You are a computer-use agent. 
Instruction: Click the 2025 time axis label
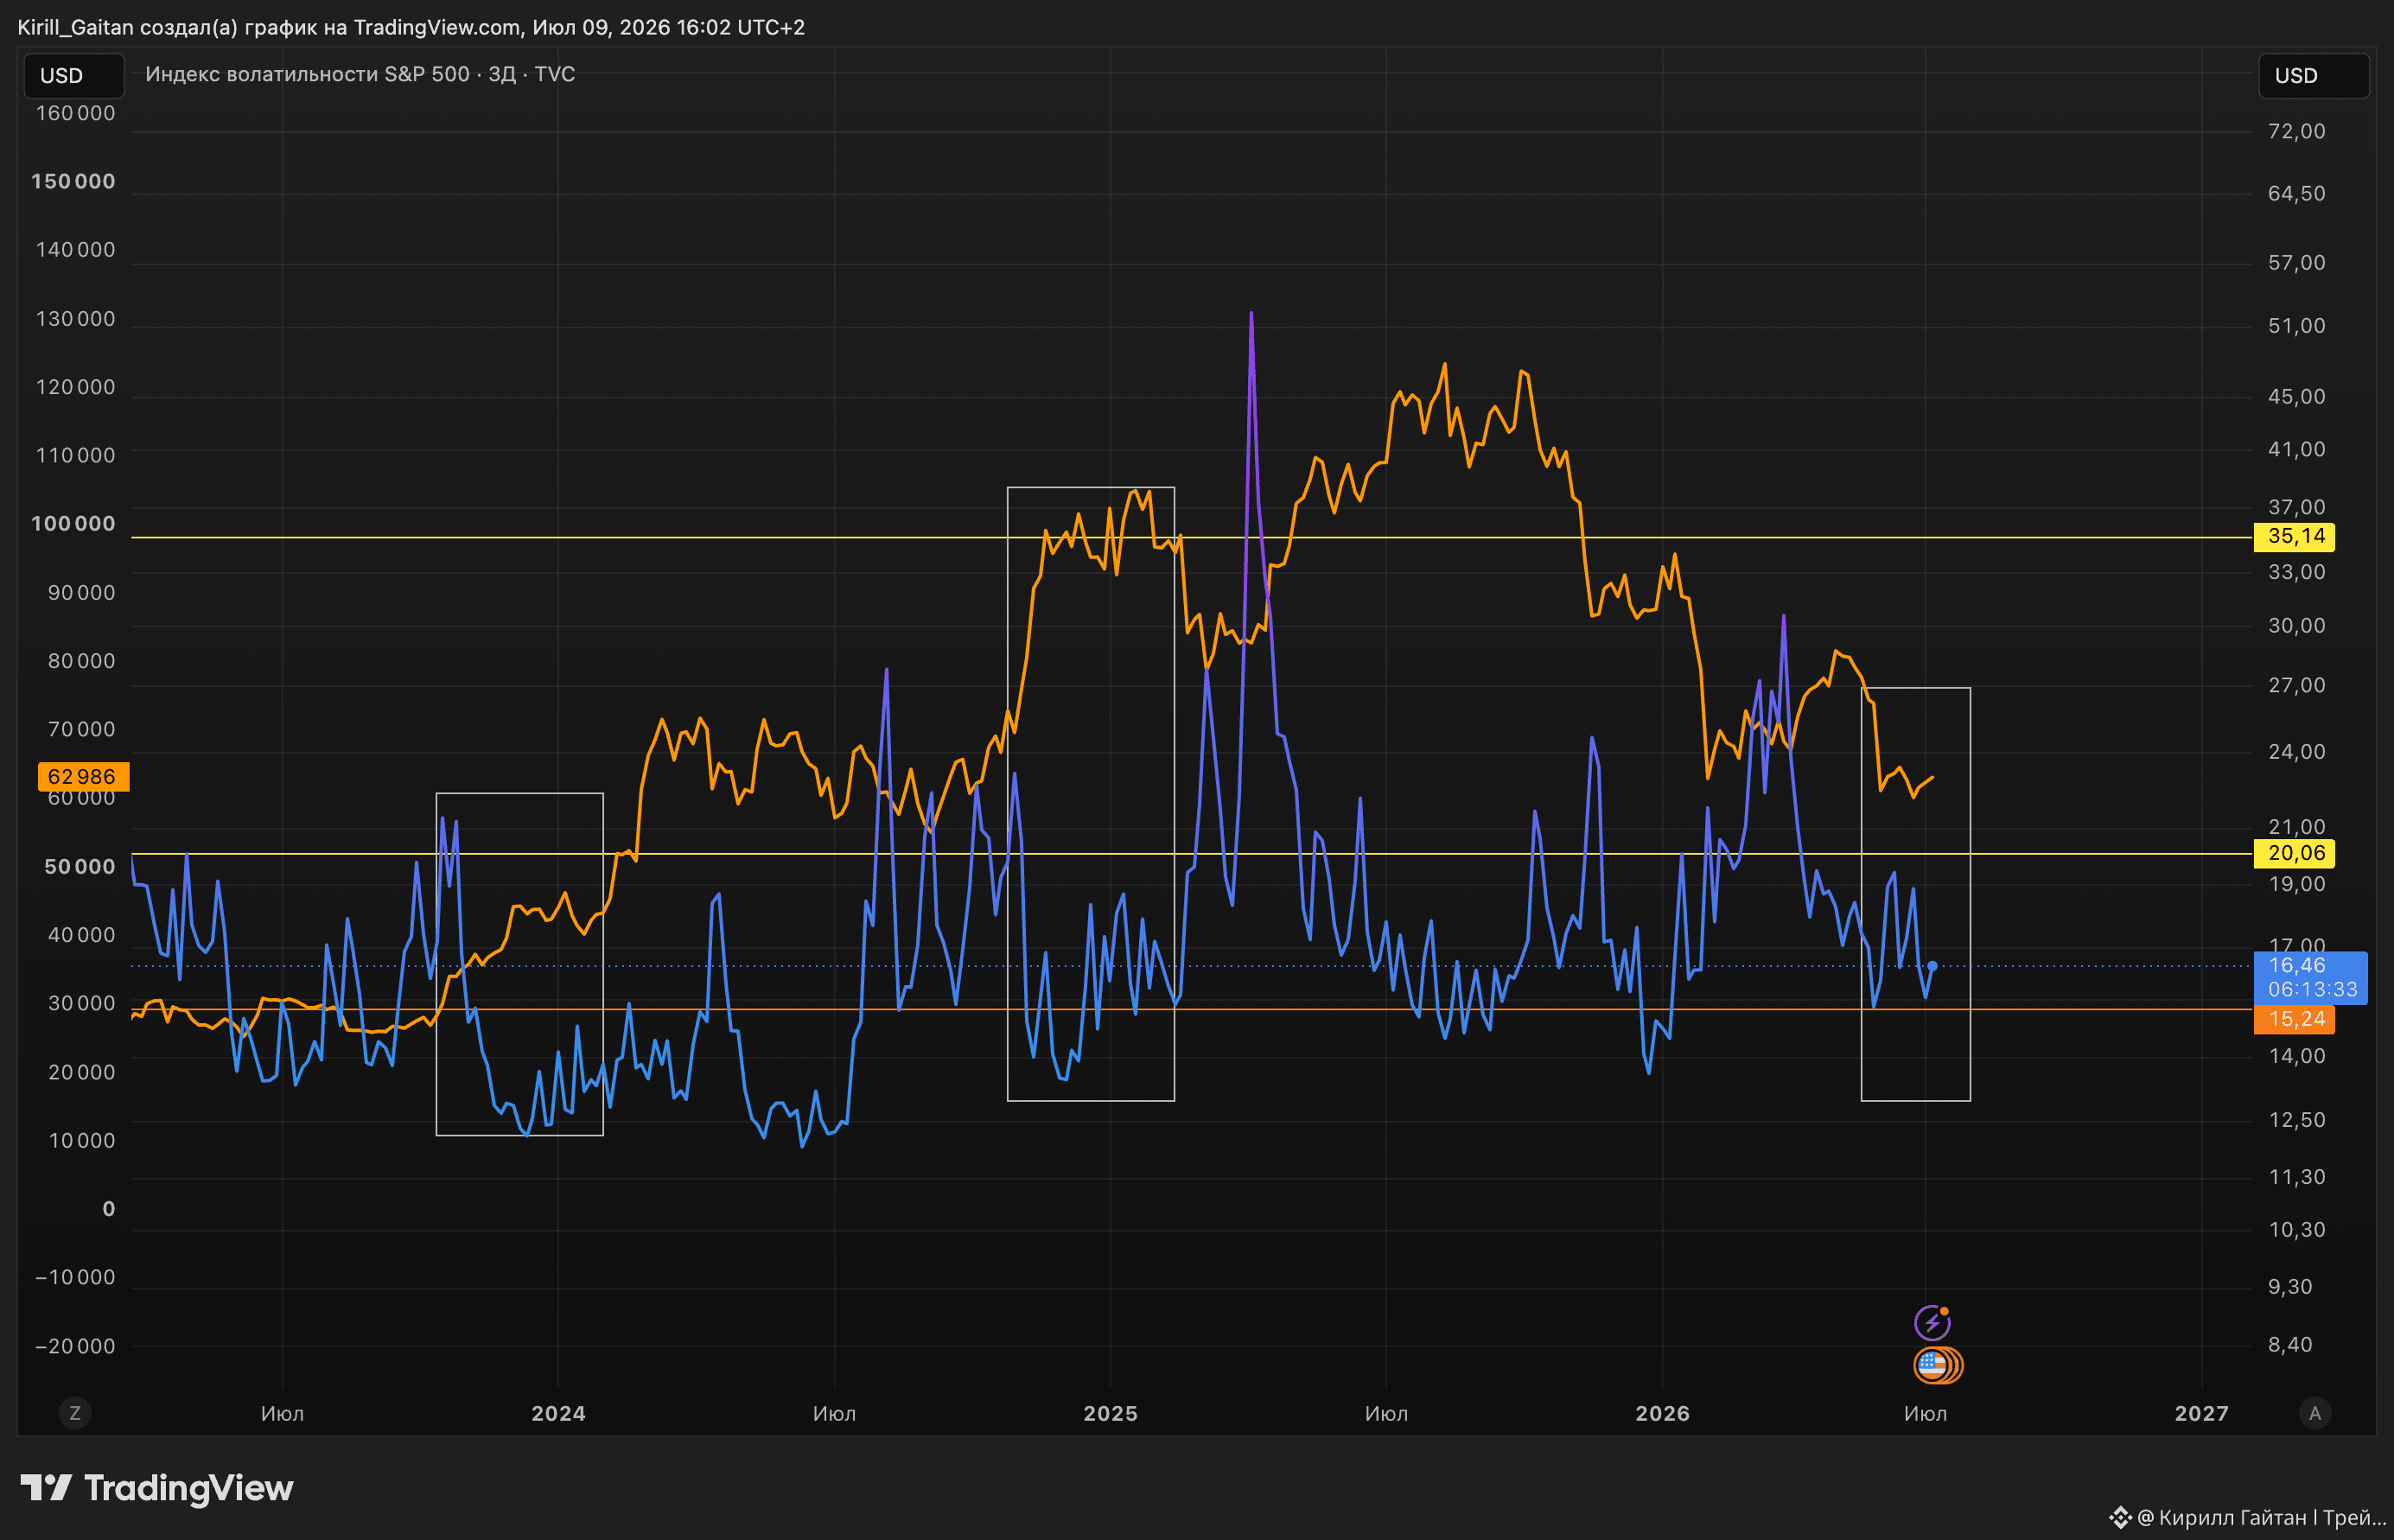(x=1110, y=1413)
